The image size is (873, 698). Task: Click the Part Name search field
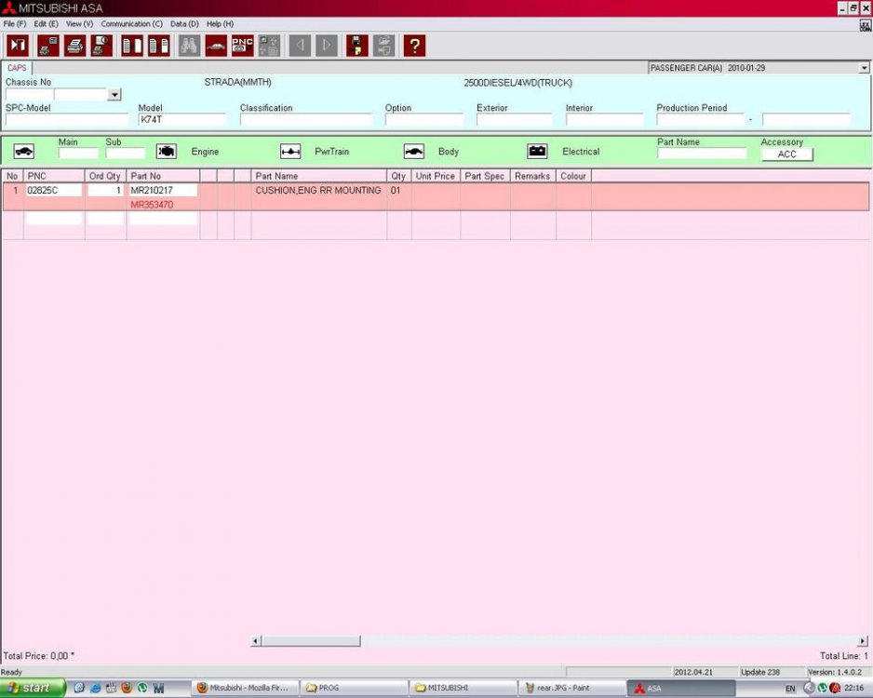(702, 153)
